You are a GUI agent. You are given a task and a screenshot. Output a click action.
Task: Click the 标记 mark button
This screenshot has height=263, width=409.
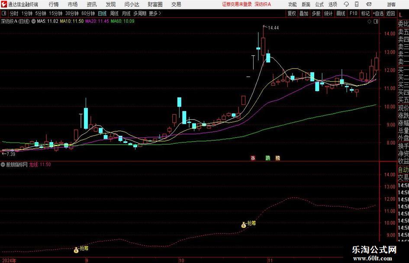[x=365, y=13]
